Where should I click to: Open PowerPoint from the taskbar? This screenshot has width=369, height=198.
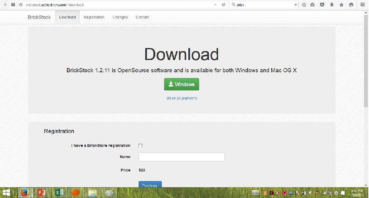41,193
